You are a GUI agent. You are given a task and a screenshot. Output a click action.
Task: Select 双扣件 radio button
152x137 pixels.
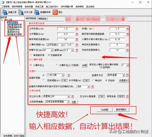click(x=106, y=80)
